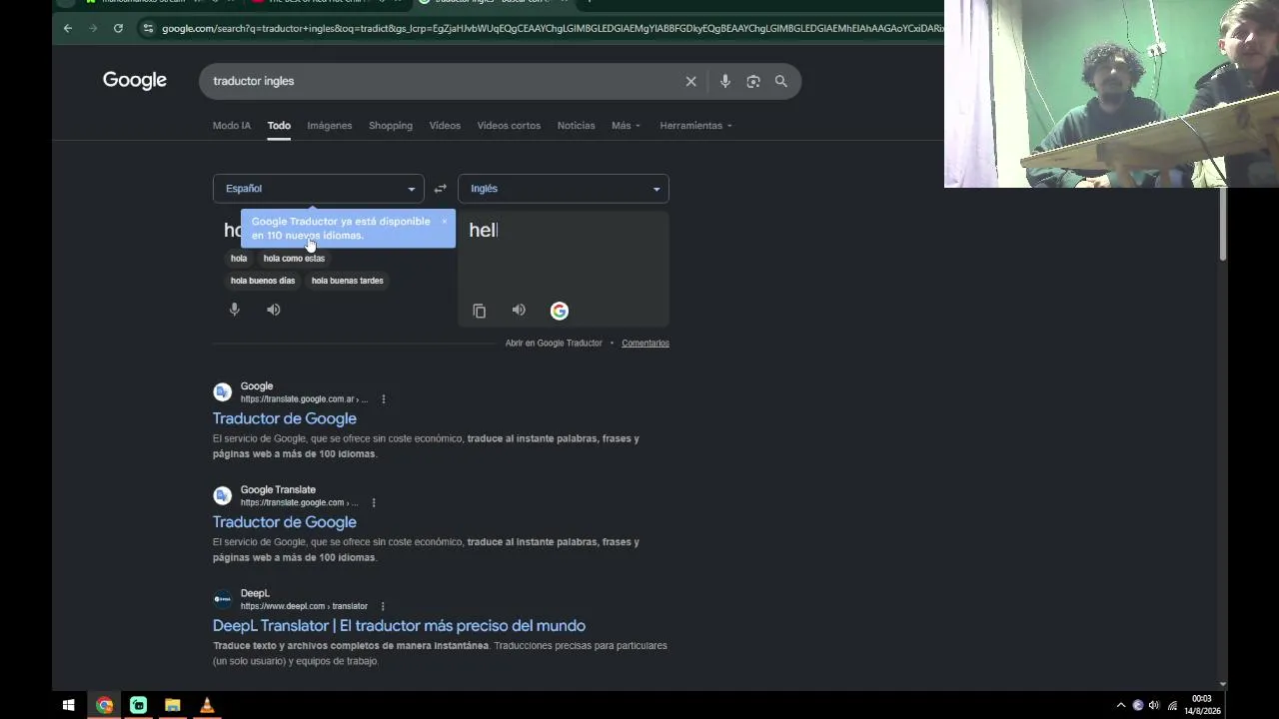Click the DeepL favicon
Screen dimensions: 1279x719
[x=223, y=599]
